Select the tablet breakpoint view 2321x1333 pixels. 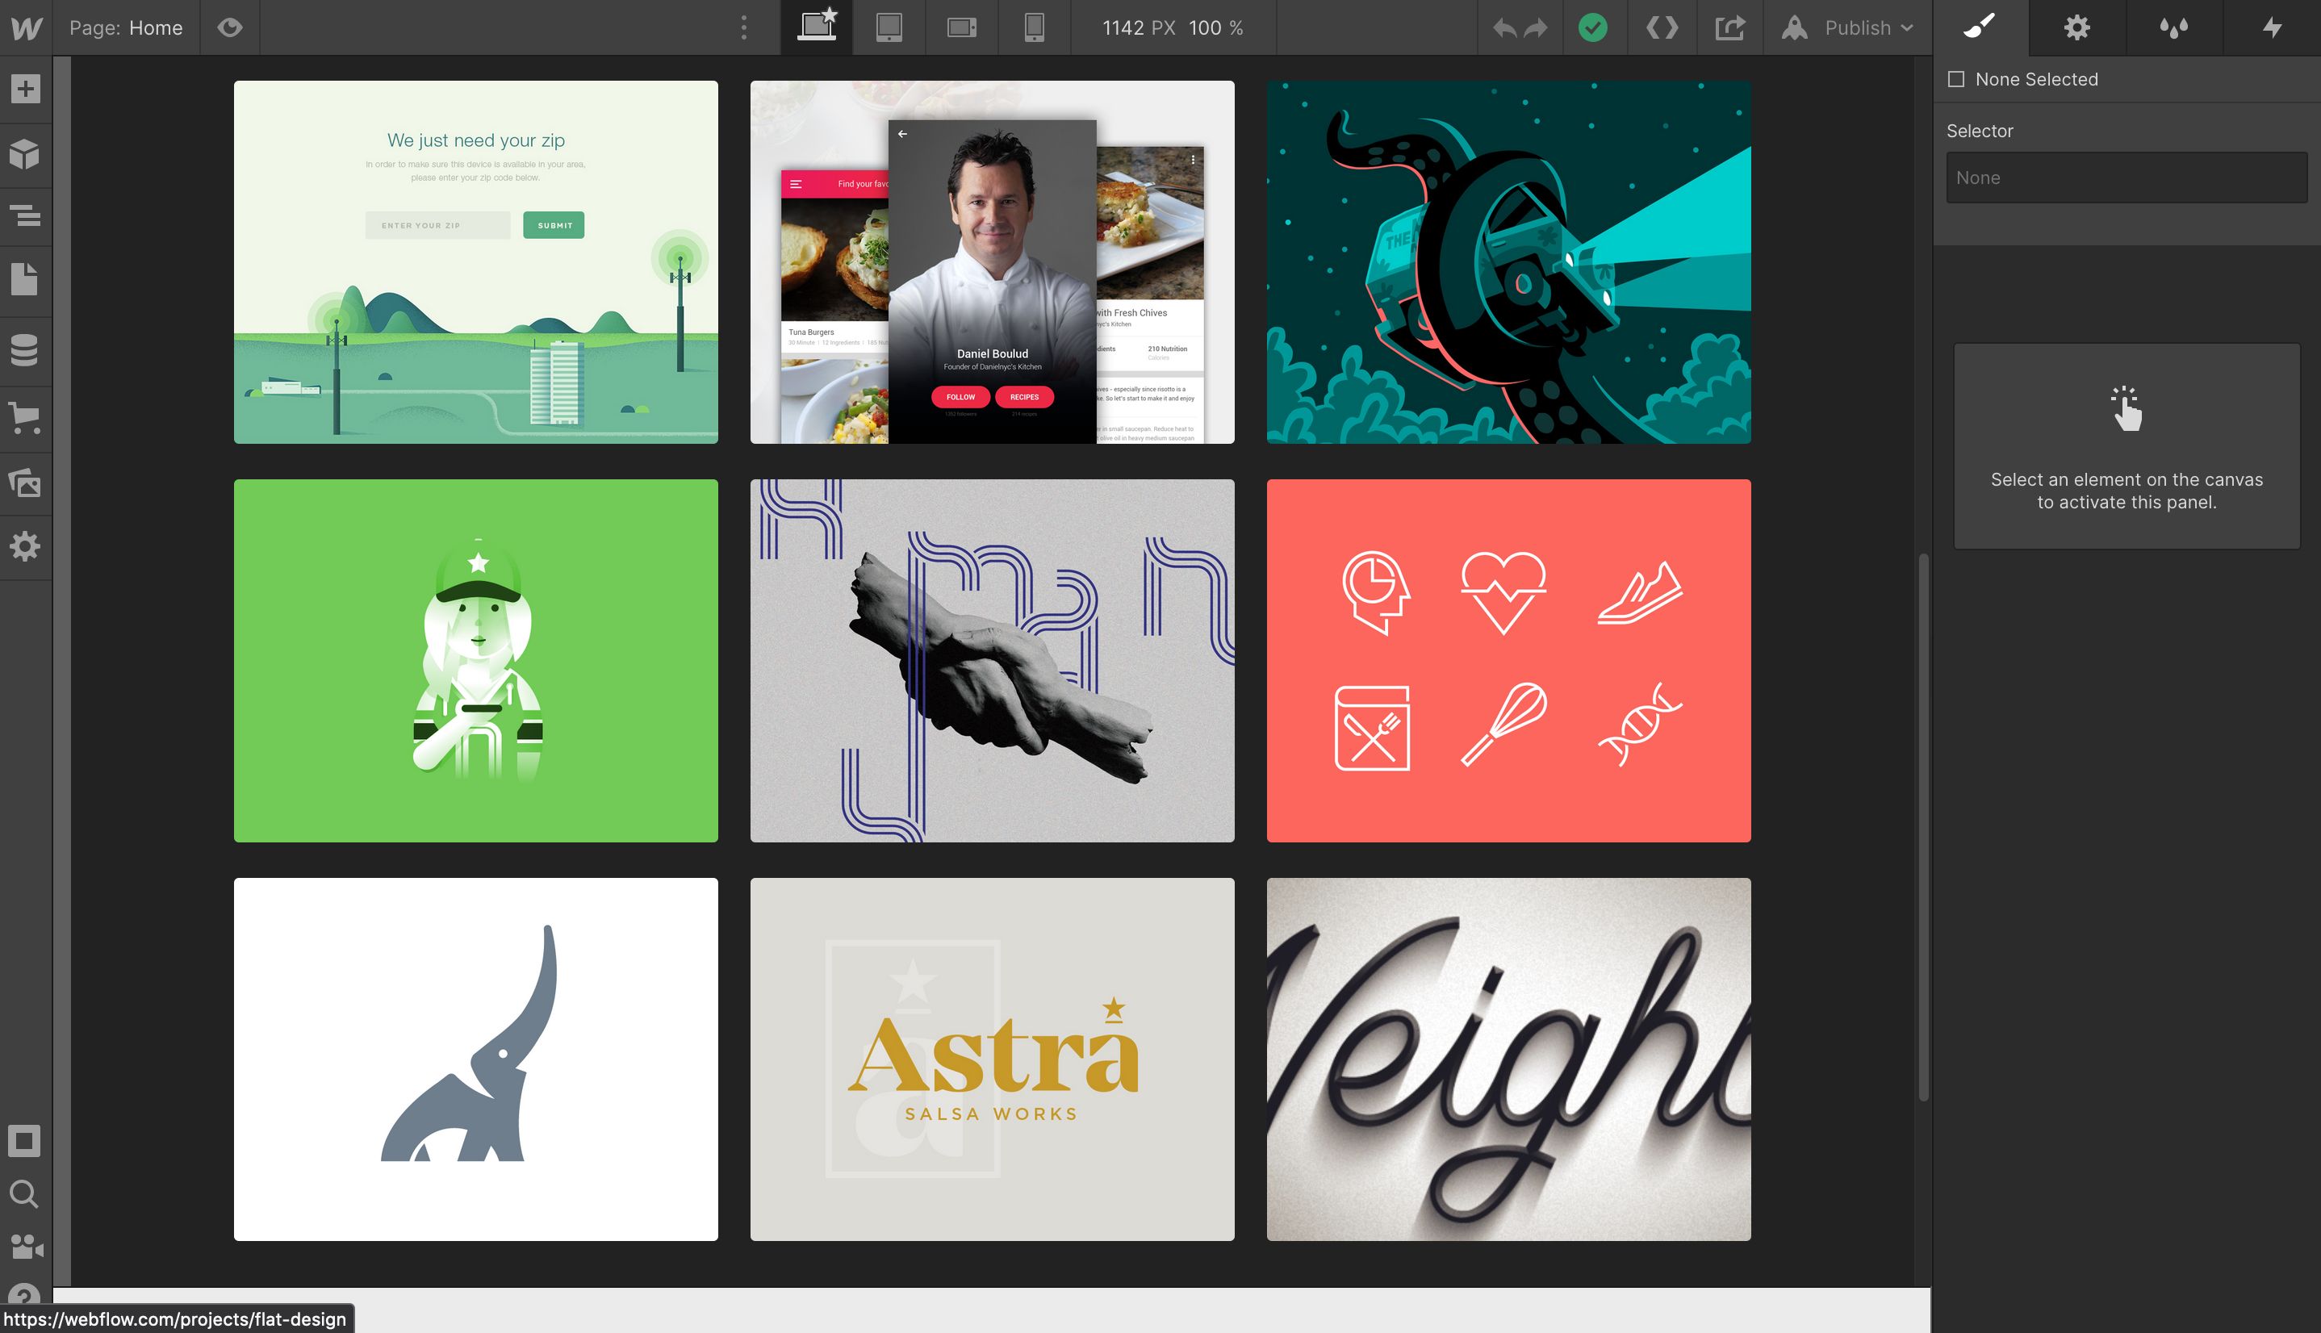888,27
